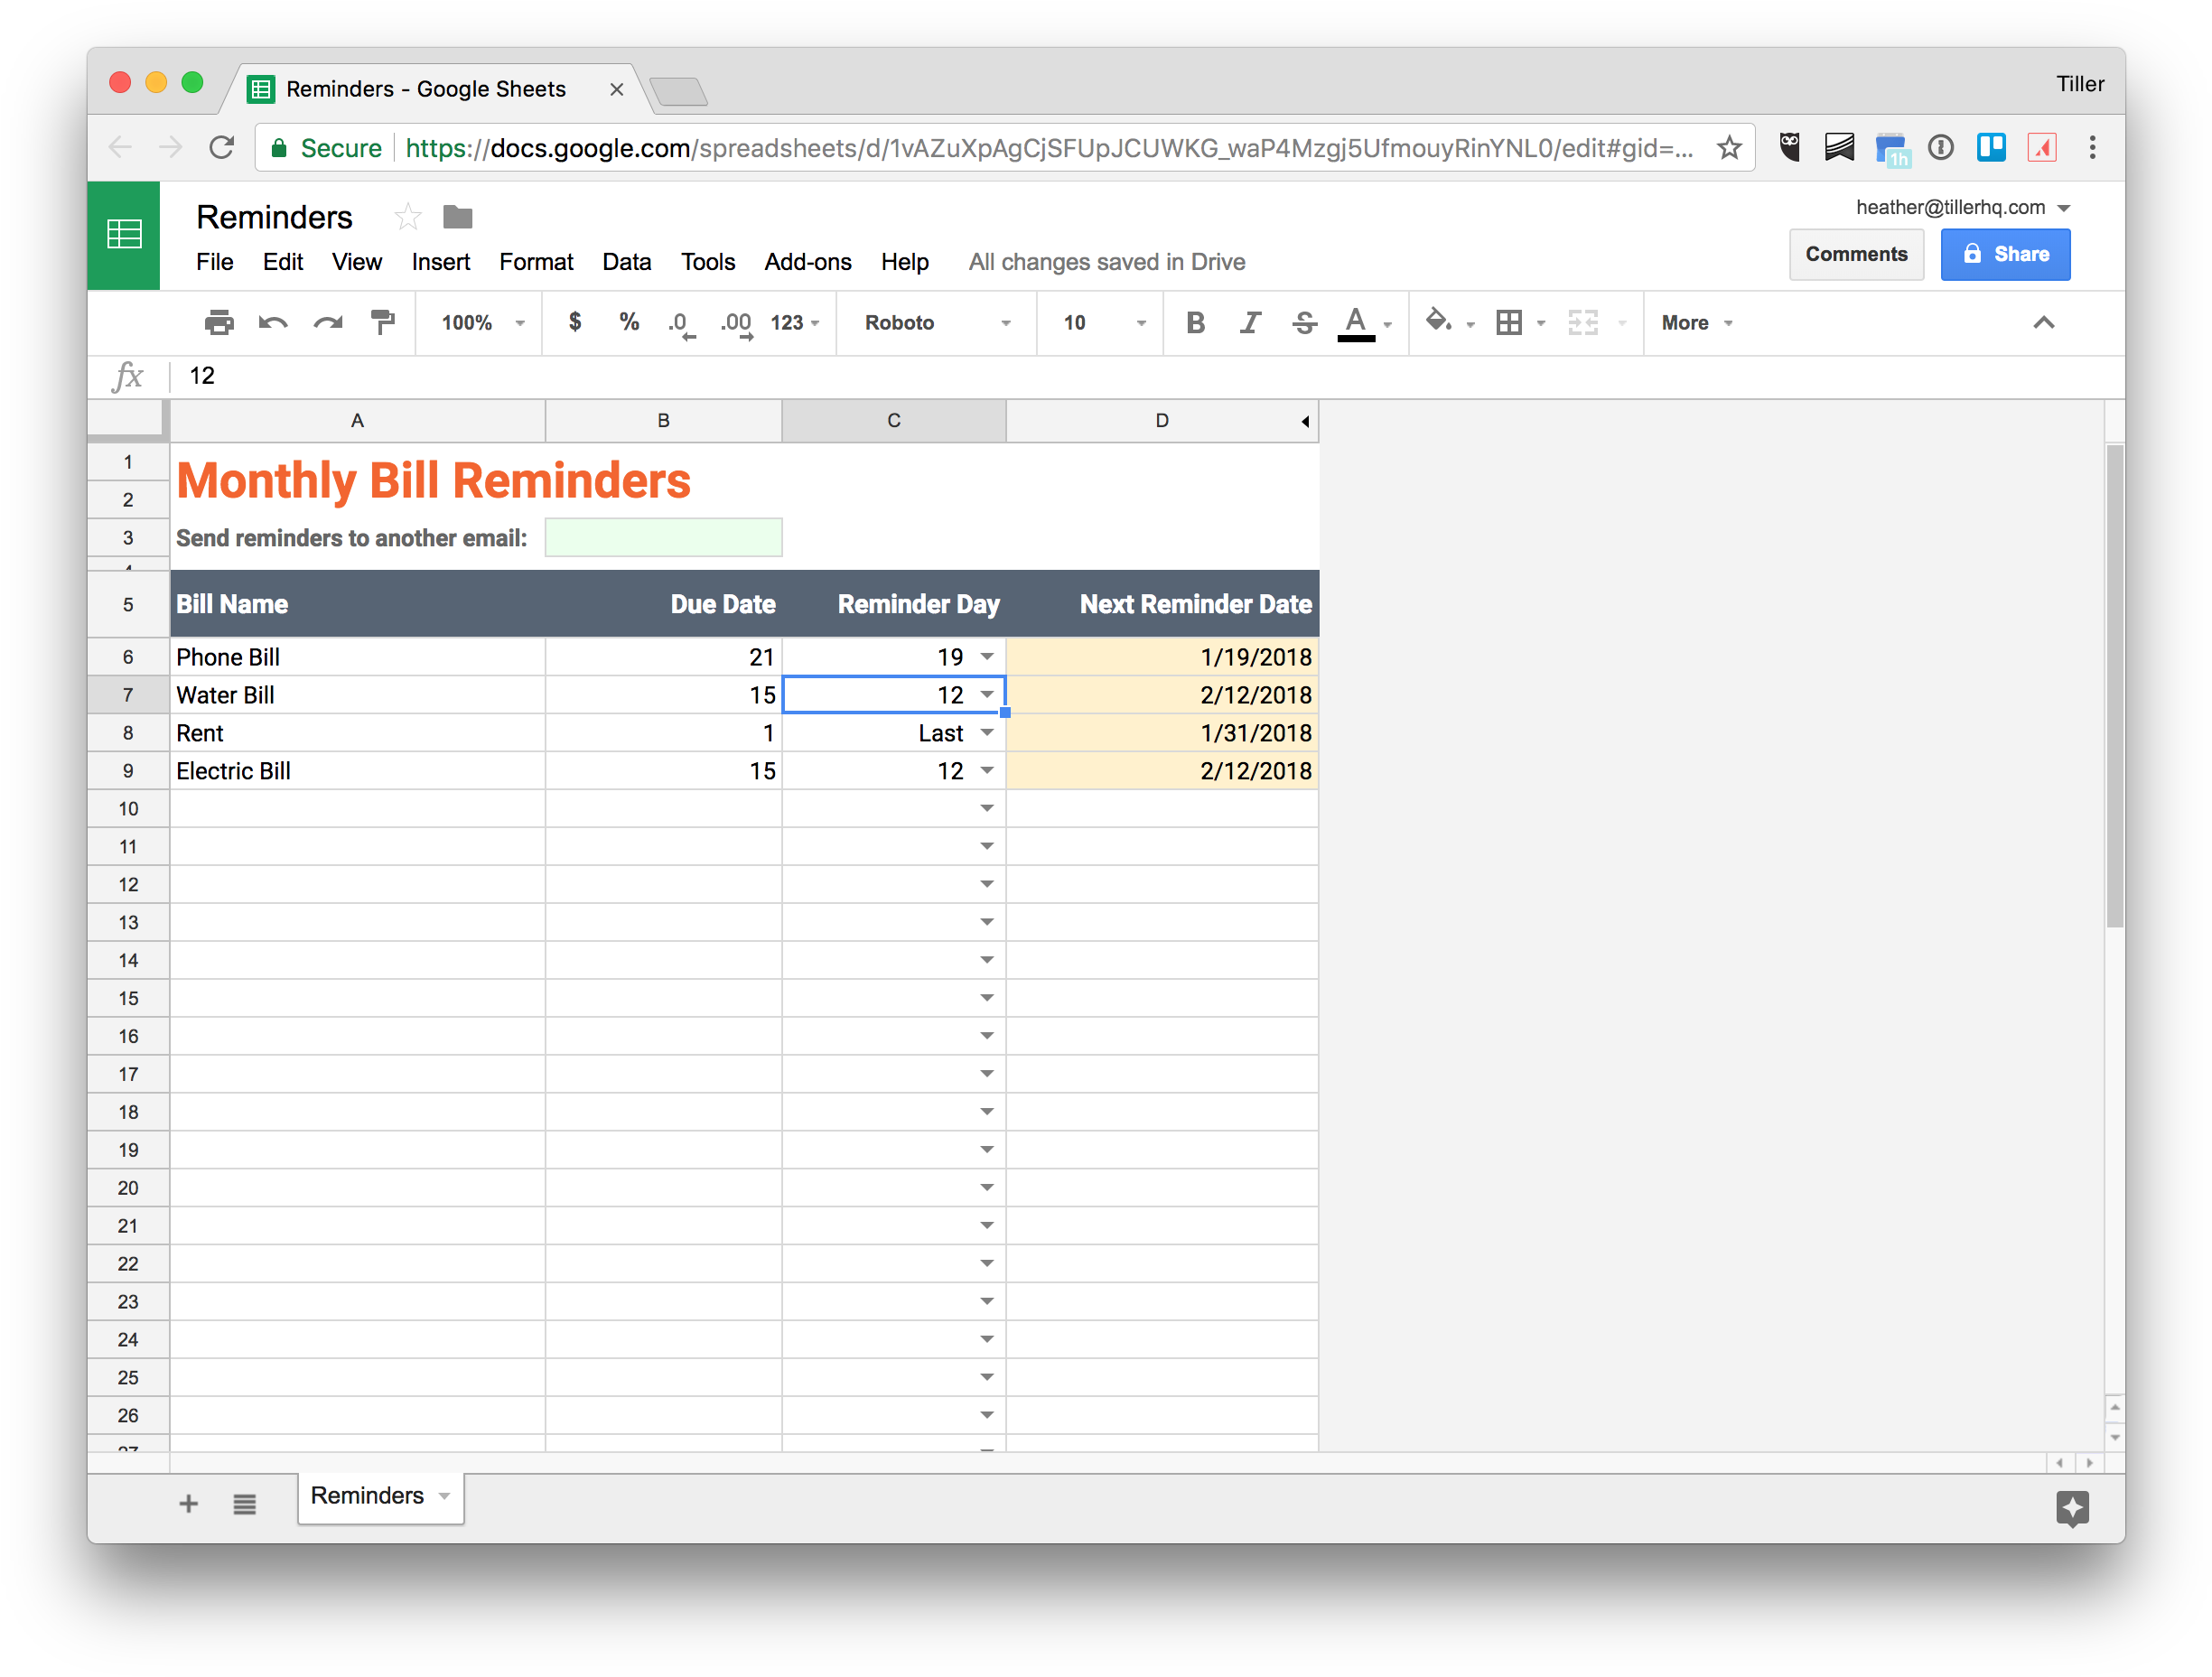Select the Paint format tool
The width and height of the screenshot is (2212, 1677).
pyautogui.click(x=383, y=323)
